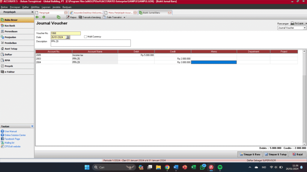The width and height of the screenshot is (307, 172).
Task: Open the Laporan menu
Action: pos(46,7)
